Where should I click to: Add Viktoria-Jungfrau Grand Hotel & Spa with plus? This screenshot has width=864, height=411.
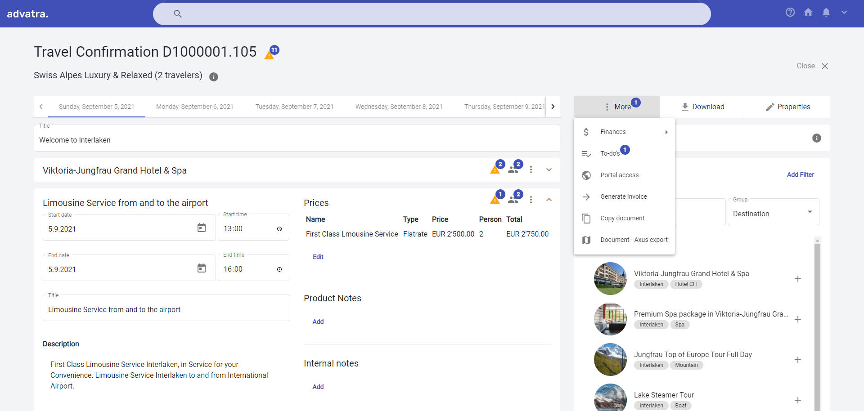(798, 279)
